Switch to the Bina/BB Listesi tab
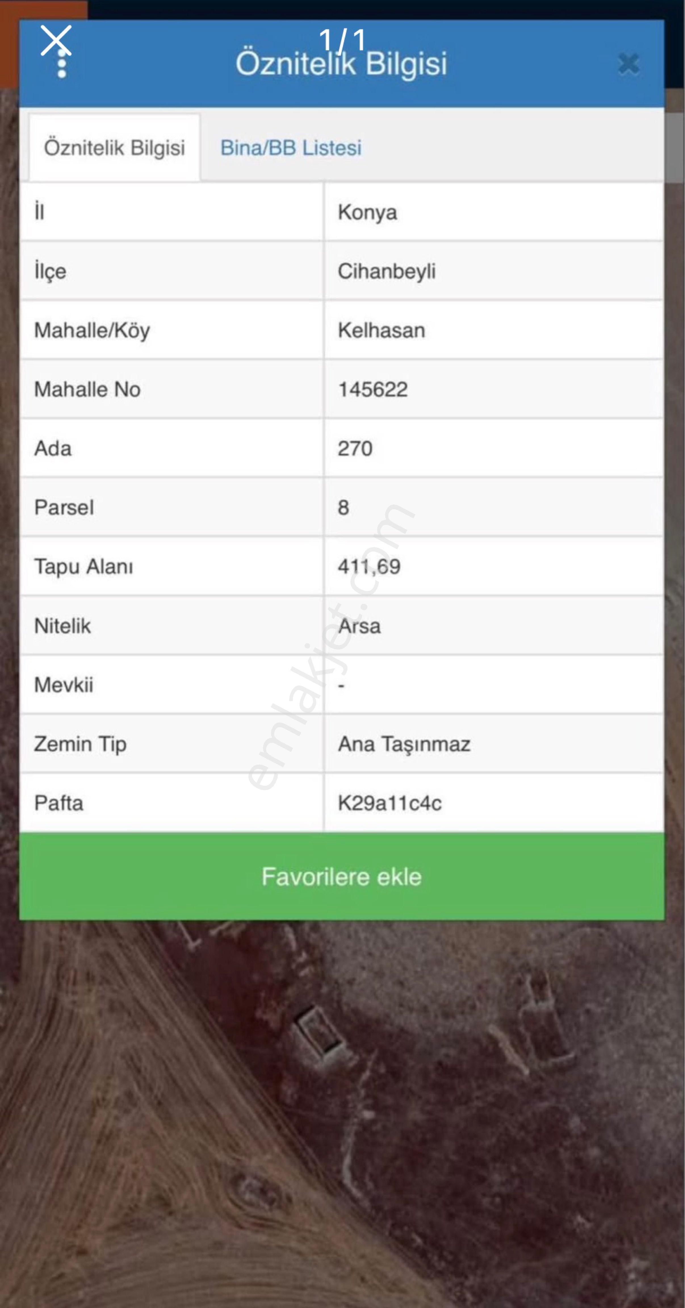Image resolution: width=685 pixels, height=1308 pixels. (290, 148)
